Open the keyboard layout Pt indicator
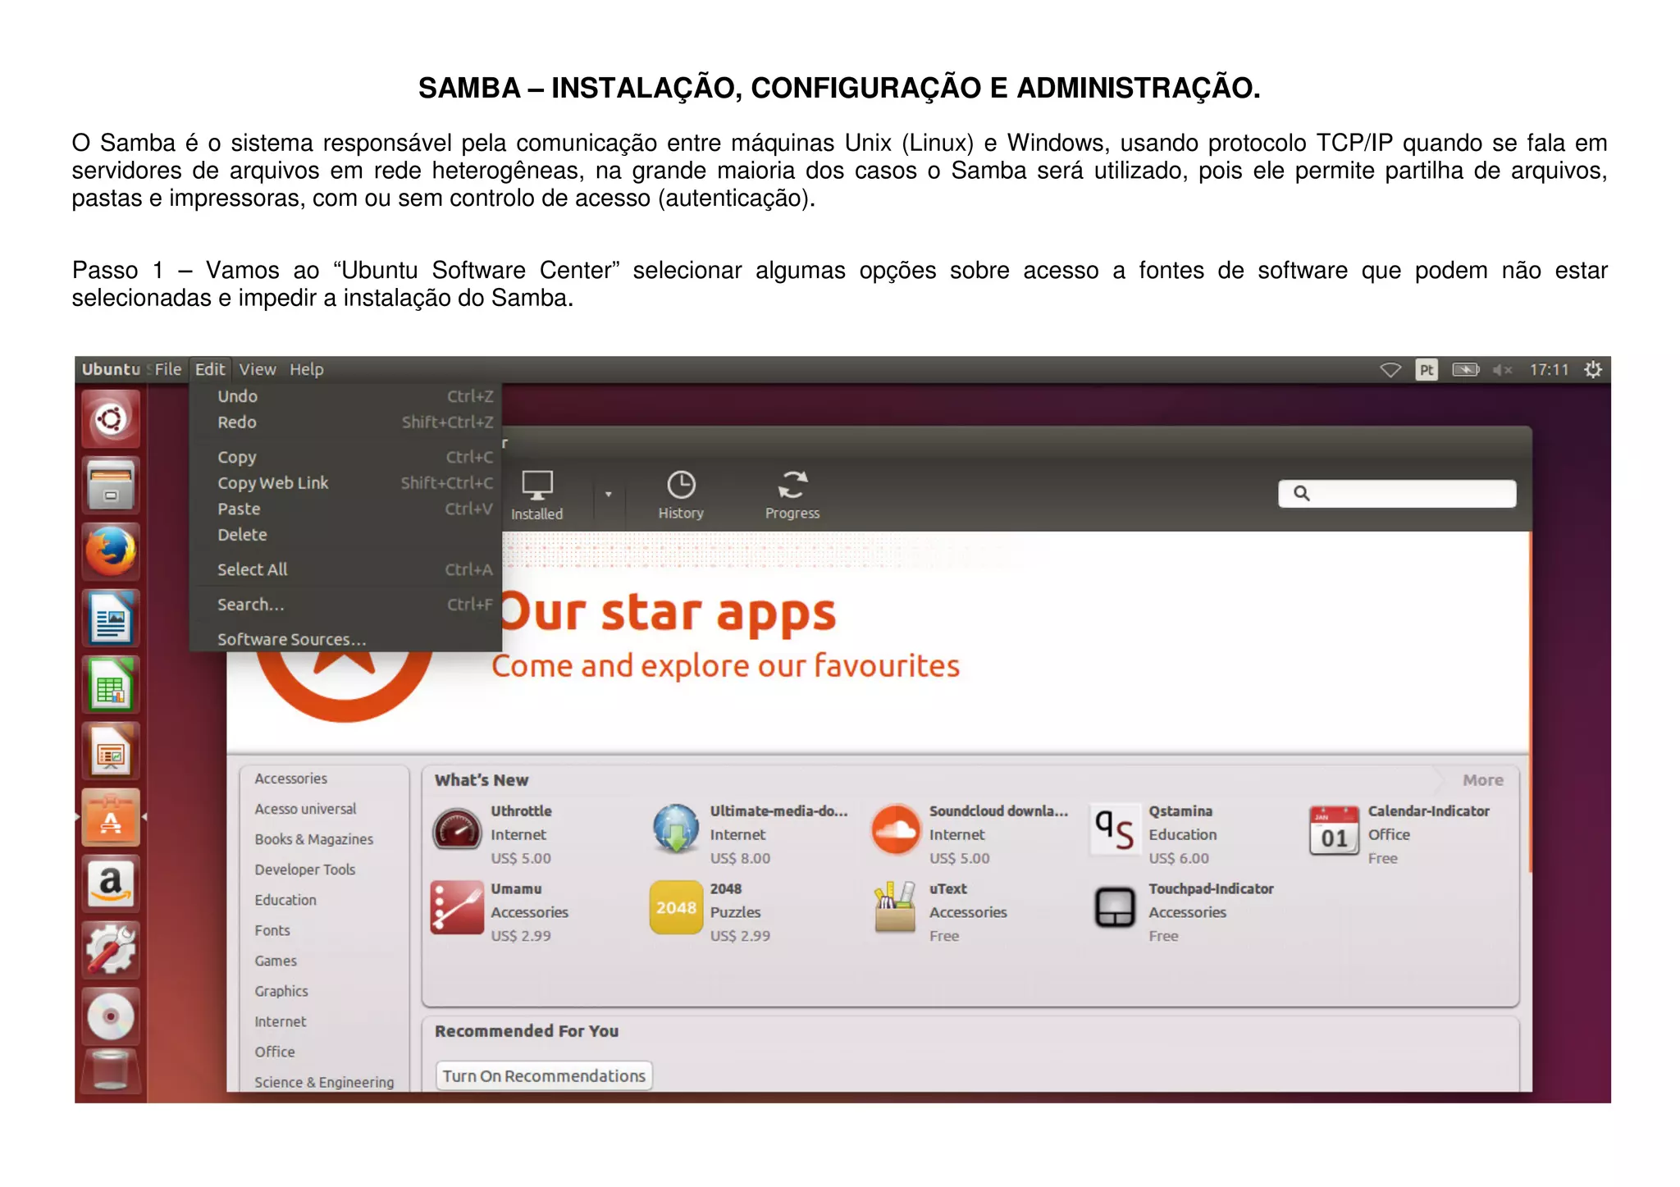 pyautogui.click(x=1427, y=370)
